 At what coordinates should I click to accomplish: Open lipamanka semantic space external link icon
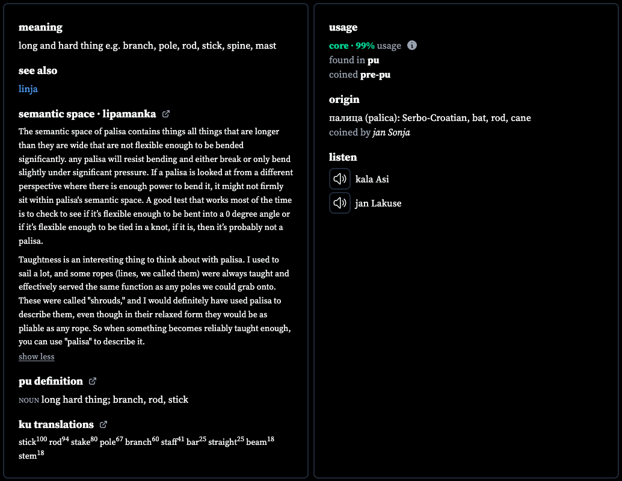[x=166, y=114]
